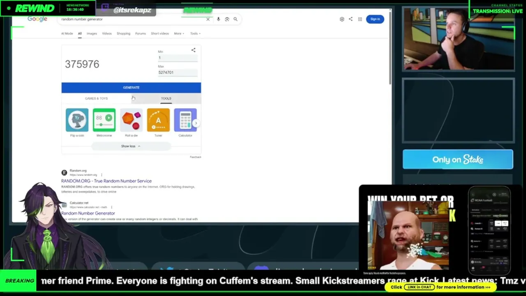Focus the Min value input field
Screen dimensions: 526x296
pyautogui.click(x=178, y=58)
